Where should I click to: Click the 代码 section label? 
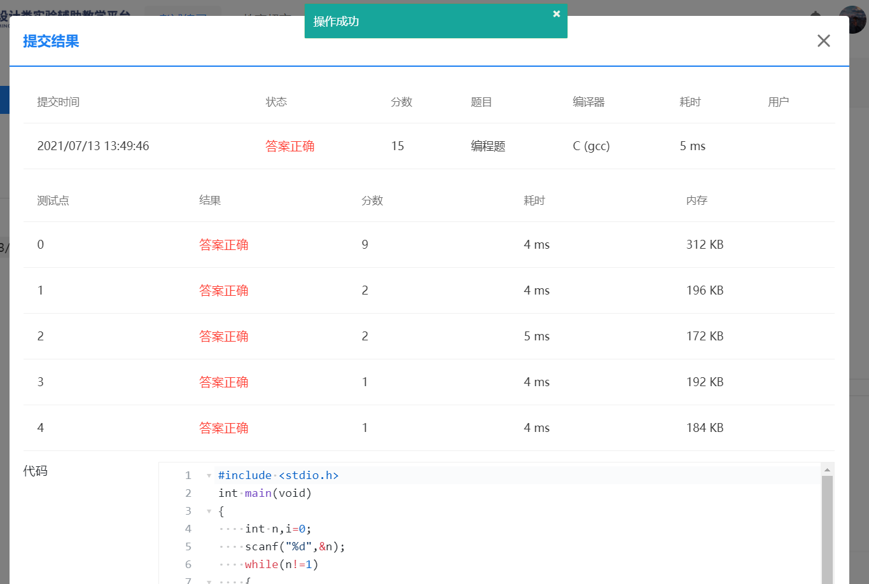coord(36,471)
